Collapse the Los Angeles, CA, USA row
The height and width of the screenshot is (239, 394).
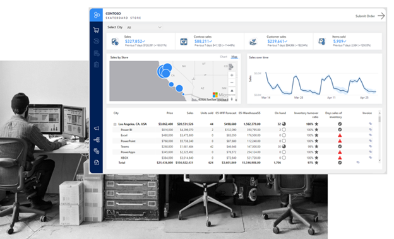pos(115,124)
